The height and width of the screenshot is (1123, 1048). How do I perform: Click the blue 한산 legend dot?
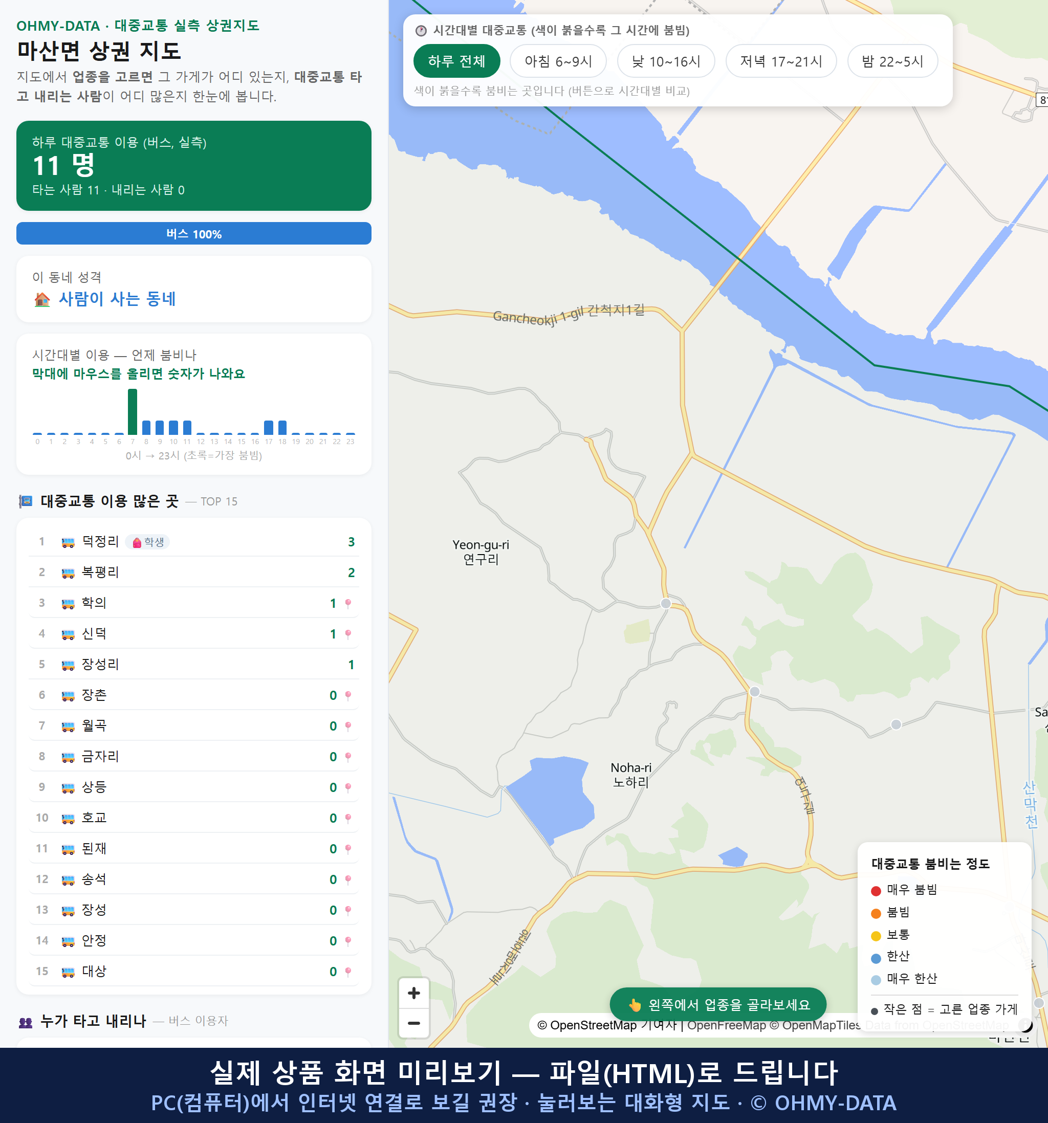[876, 958]
